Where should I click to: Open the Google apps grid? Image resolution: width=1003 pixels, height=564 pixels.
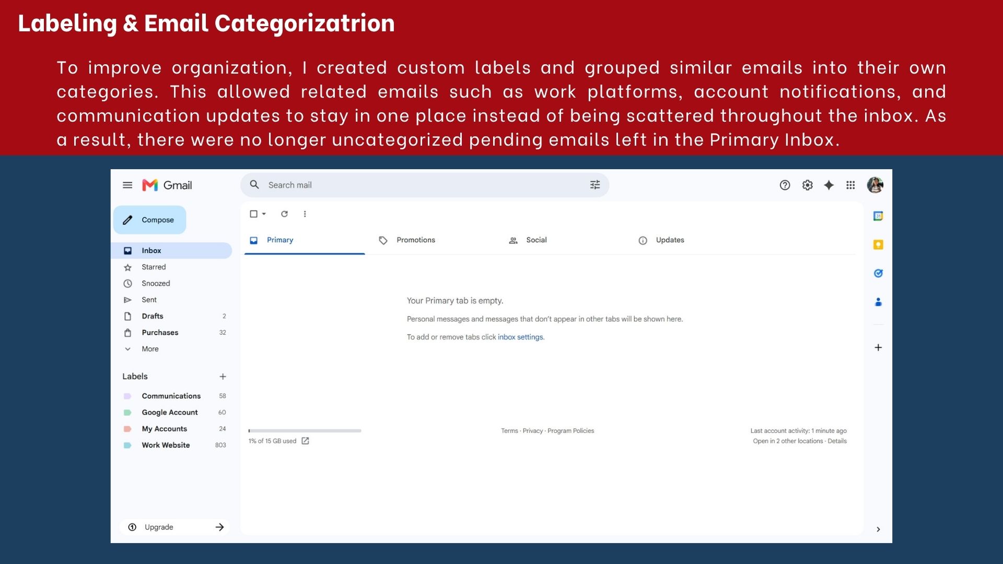click(x=850, y=185)
